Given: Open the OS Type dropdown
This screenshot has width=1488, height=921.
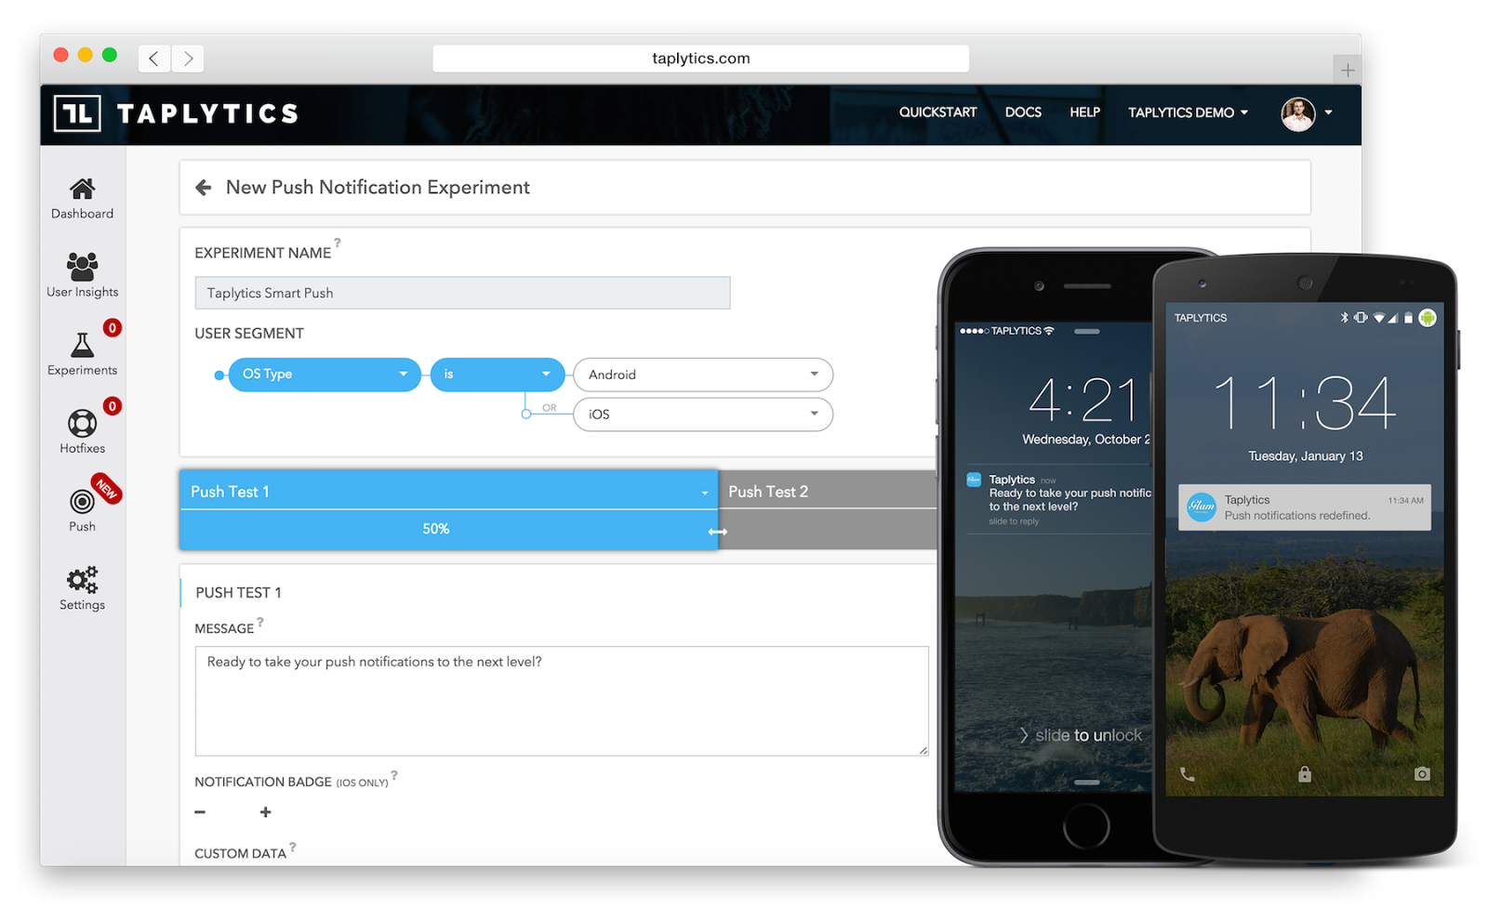Looking at the screenshot, I should [x=325, y=375].
